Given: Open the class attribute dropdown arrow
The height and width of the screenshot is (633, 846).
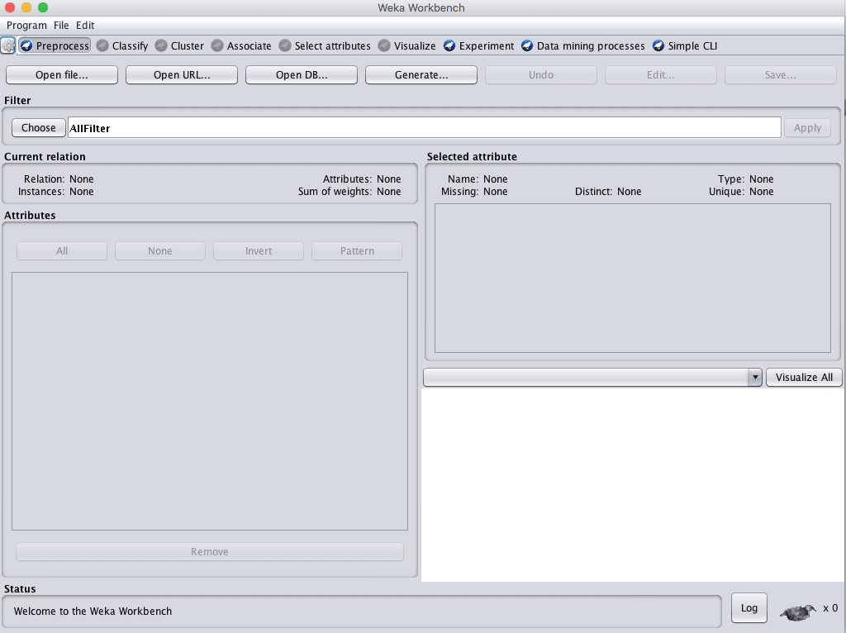Looking at the screenshot, I should pos(755,377).
